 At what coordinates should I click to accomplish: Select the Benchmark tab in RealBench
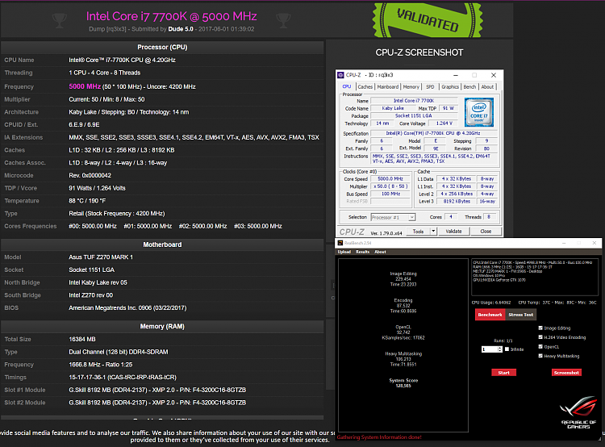tap(490, 315)
